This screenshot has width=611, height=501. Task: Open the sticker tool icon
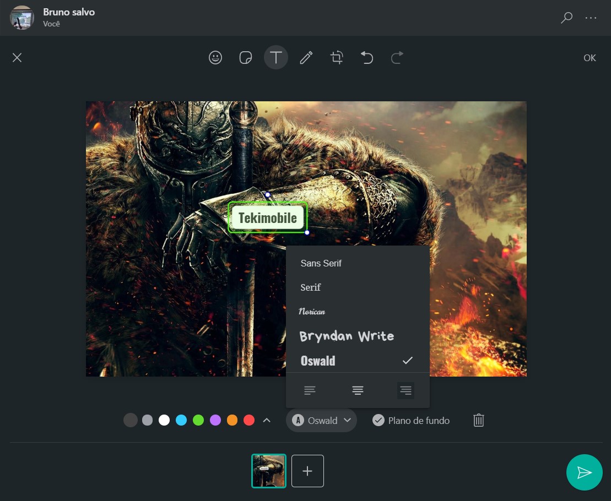(x=246, y=58)
